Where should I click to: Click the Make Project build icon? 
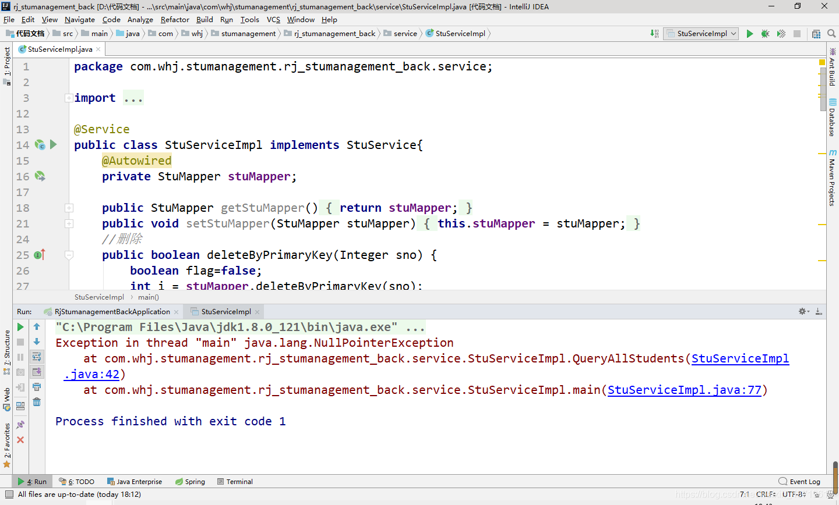point(654,34)
